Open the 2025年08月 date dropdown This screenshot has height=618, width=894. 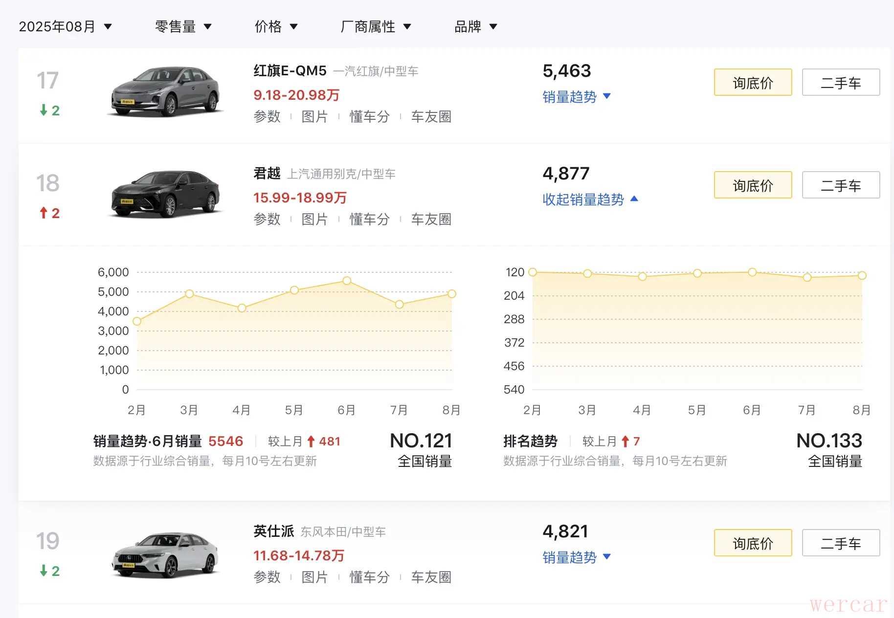tap(65, 26)
